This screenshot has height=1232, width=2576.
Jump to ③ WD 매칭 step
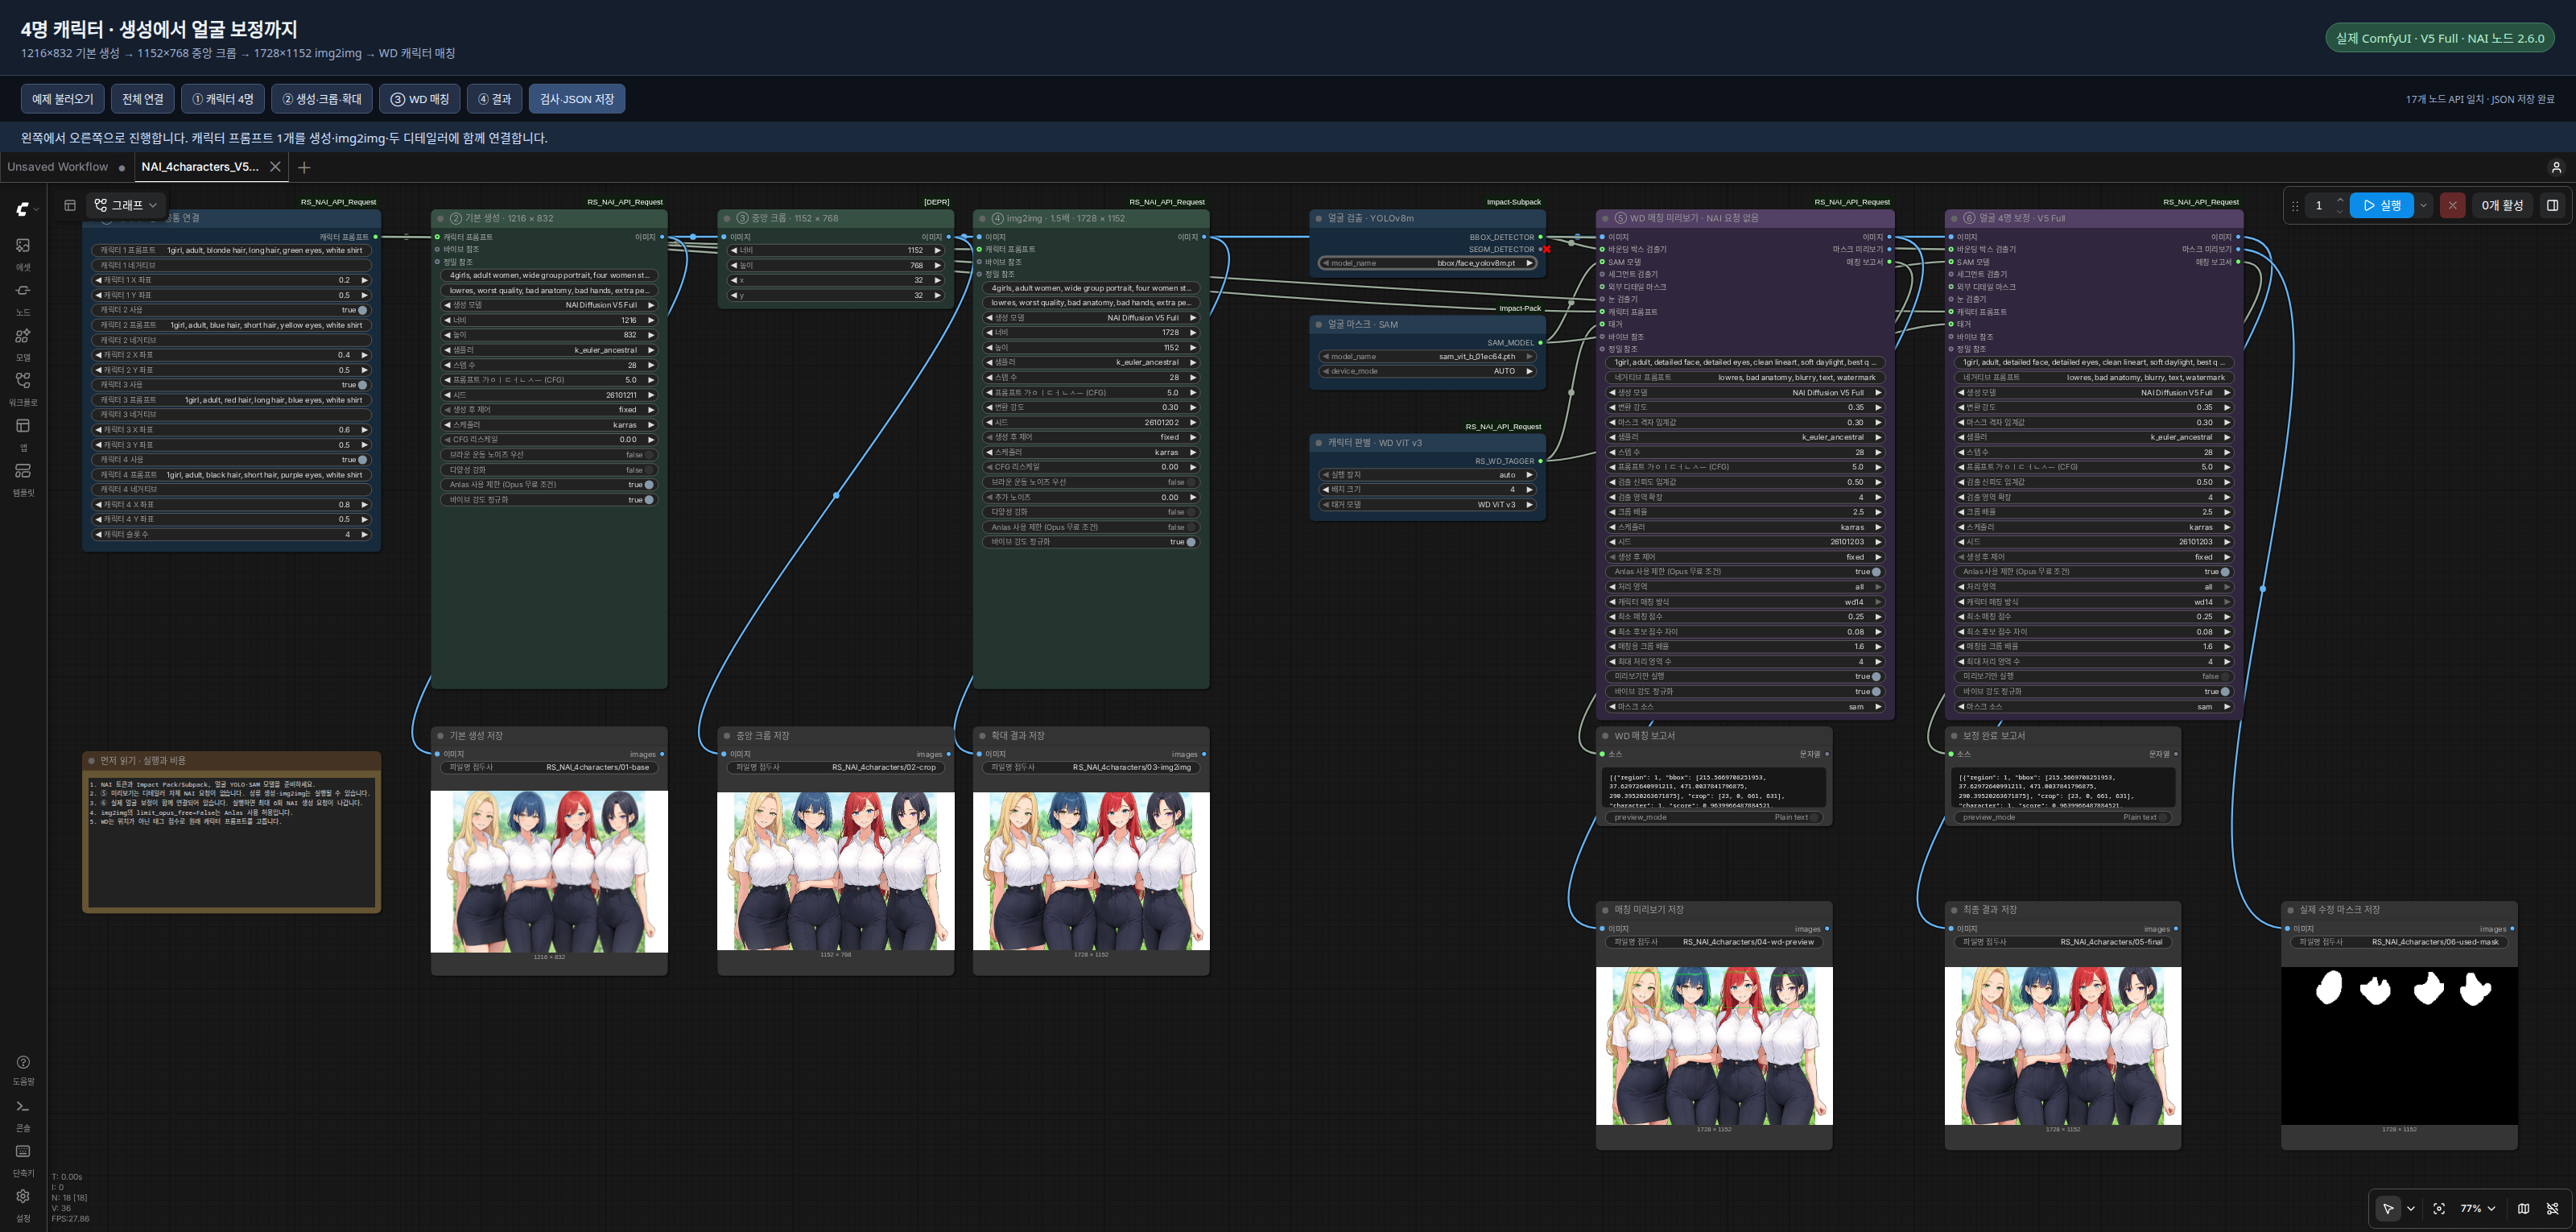pos(419,99)
